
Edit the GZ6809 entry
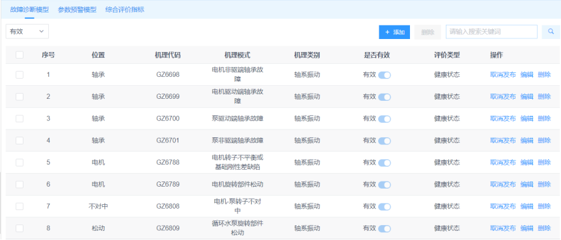[527, 228]
